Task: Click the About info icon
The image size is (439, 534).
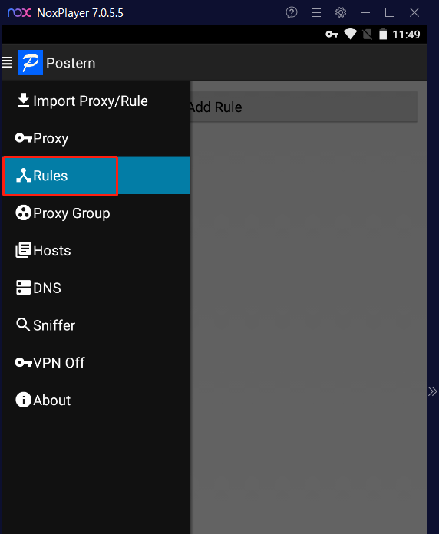Action: click(x=23, y=400)
